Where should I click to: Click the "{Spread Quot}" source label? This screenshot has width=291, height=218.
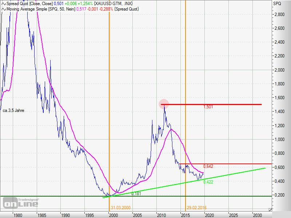(127, 9)
